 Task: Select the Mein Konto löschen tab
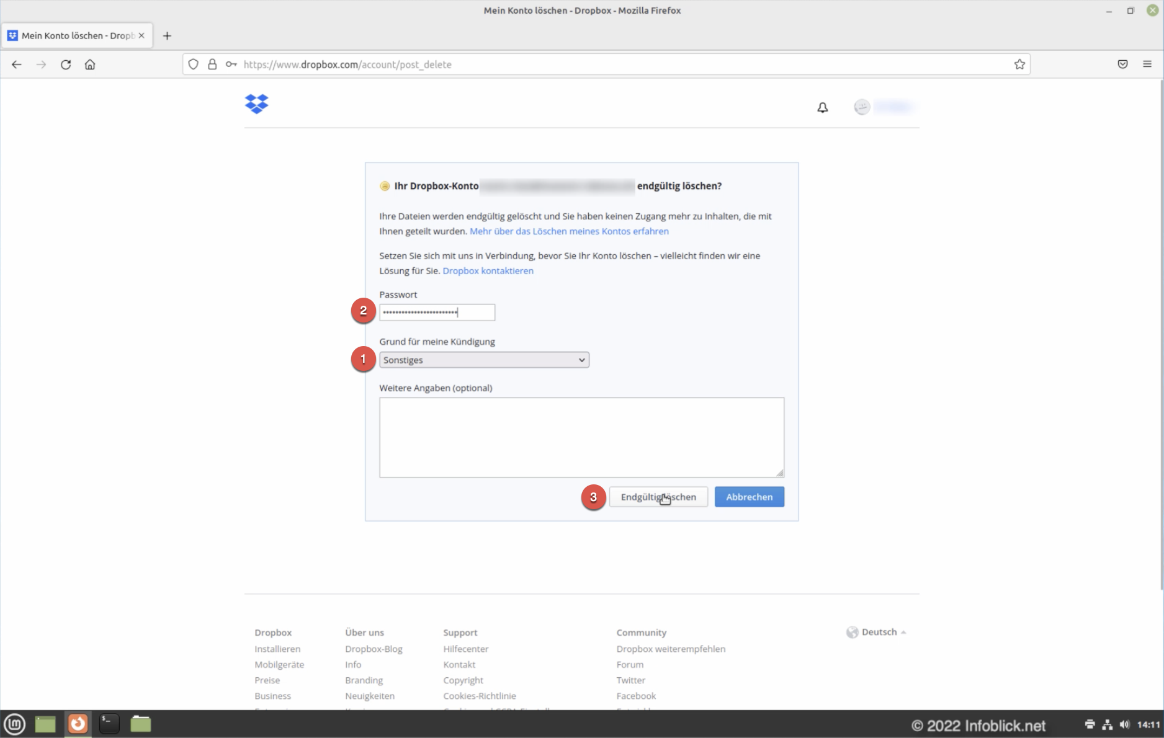77,36
